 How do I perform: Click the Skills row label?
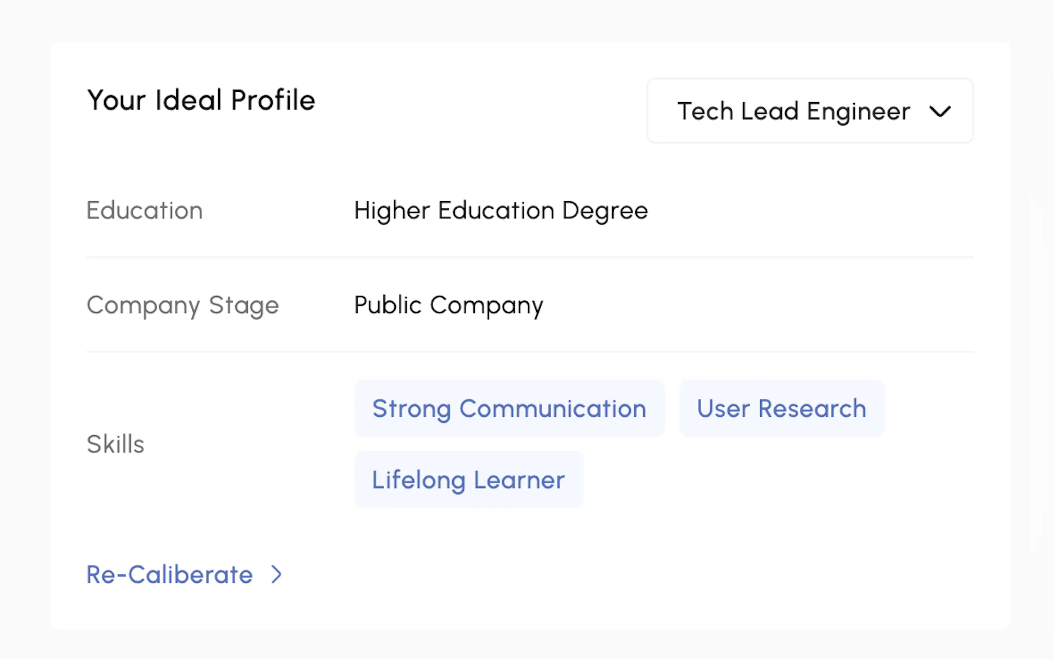(115, 444)
